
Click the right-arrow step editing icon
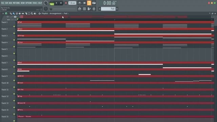pyautogui.click(x=84, y=3)
